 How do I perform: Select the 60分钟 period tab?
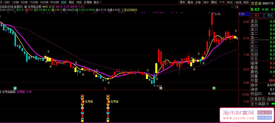pyautogui.click(x=54, y=2)
